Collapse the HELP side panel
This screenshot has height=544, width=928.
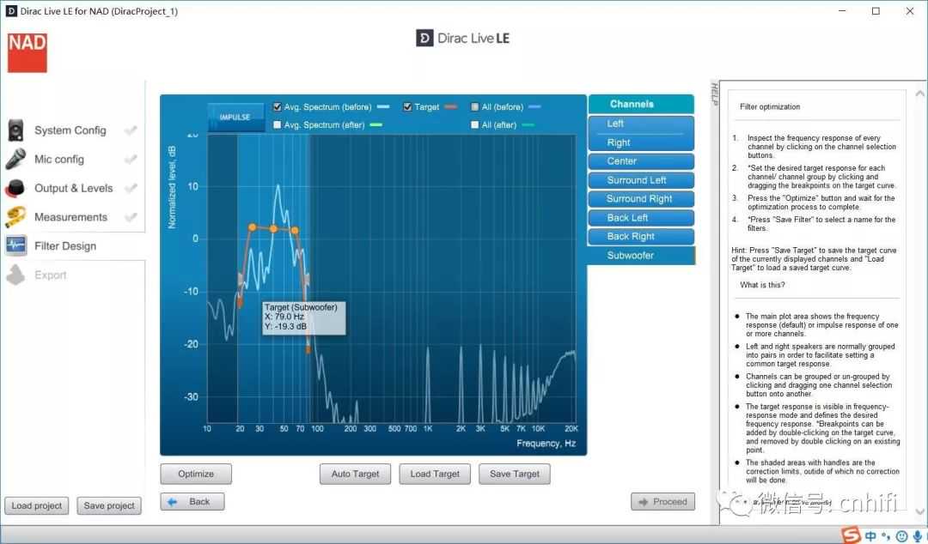tap(714, 94)
